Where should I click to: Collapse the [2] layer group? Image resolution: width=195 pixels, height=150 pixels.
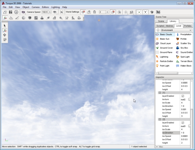[159, 119]
